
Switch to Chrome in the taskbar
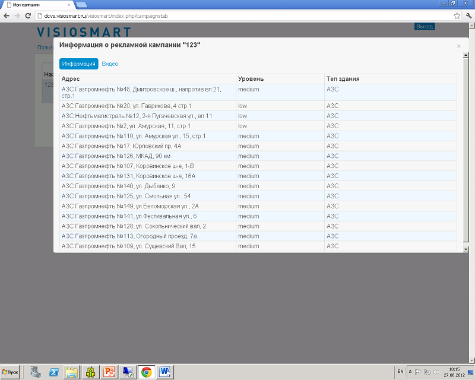(146, 372)
